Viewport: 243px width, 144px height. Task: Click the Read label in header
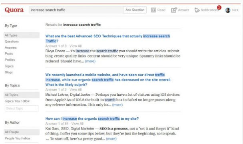click(x=161, y=10)
